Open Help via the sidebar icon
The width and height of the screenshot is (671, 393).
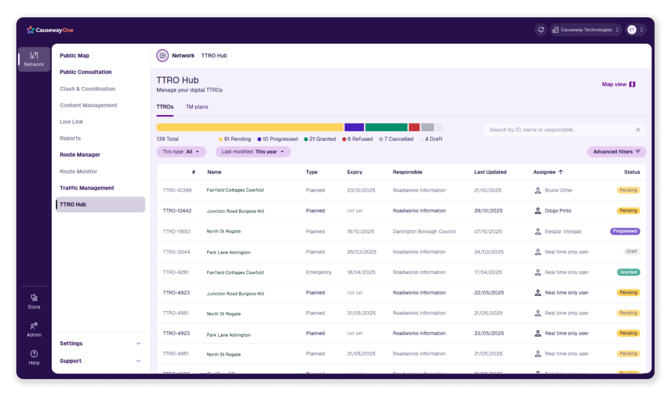pyautogui.click(x=34, y=354)
